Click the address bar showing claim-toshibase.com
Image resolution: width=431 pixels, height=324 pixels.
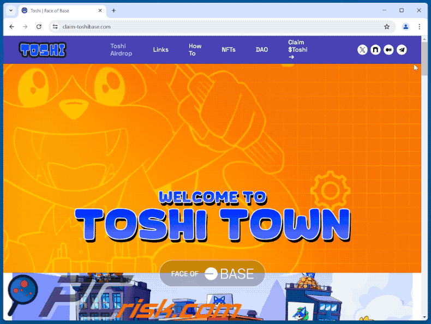218,27
